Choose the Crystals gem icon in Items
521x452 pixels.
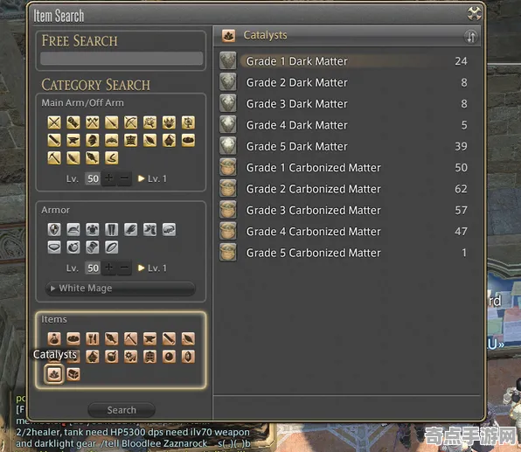click(x=188, y=357)
